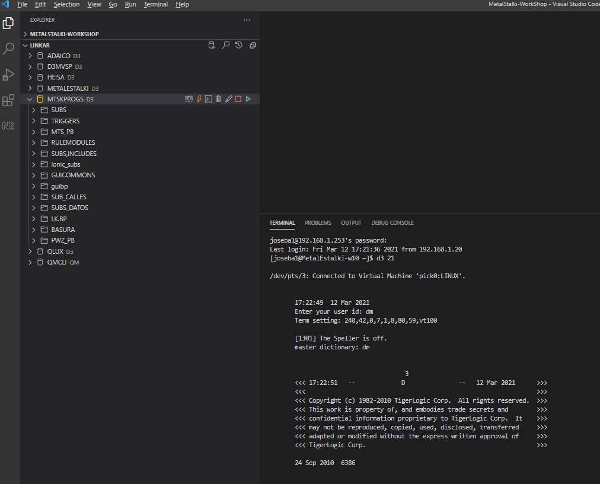Expand the QLUX database node
Image resolution: width=600 pixels, height=484 pixels.
coord(30,251)
